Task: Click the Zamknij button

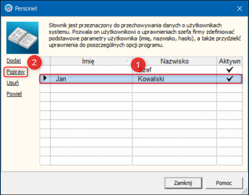Action: click(183, 183)
